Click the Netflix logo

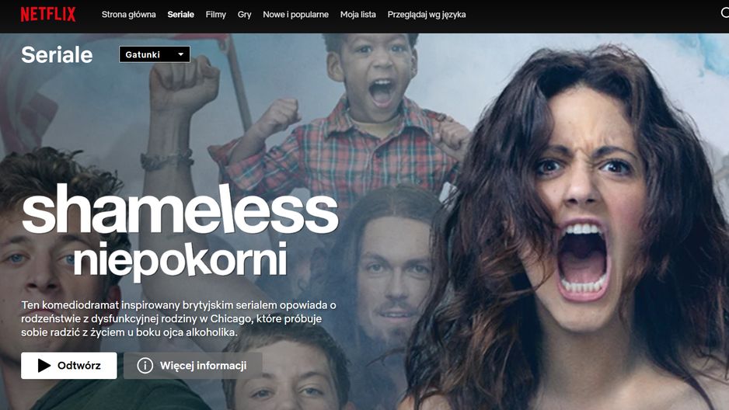pyautogui.click(x=48, y=15)
